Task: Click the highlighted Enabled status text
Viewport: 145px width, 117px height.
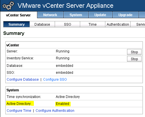Action: (x=63, y=104)
